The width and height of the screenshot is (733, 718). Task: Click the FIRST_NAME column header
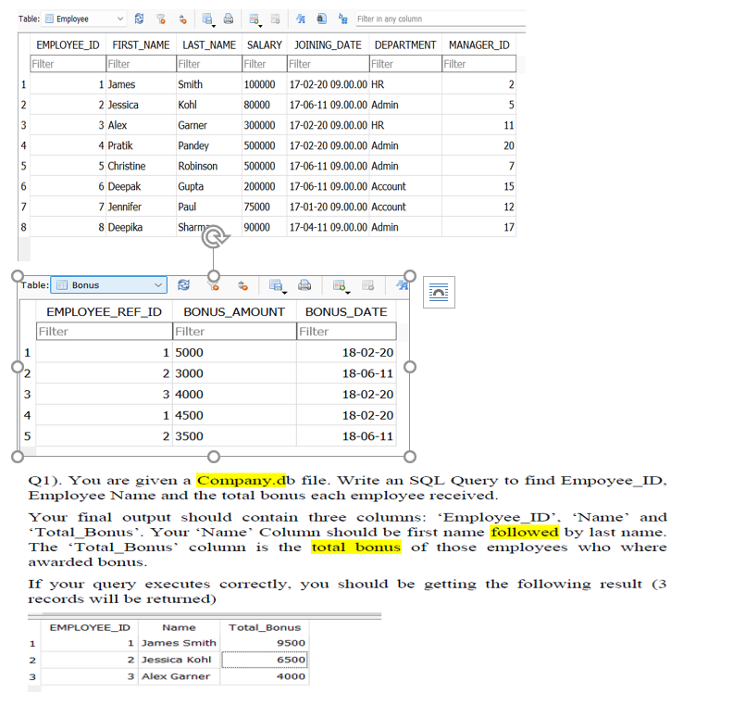coord(141,45)
